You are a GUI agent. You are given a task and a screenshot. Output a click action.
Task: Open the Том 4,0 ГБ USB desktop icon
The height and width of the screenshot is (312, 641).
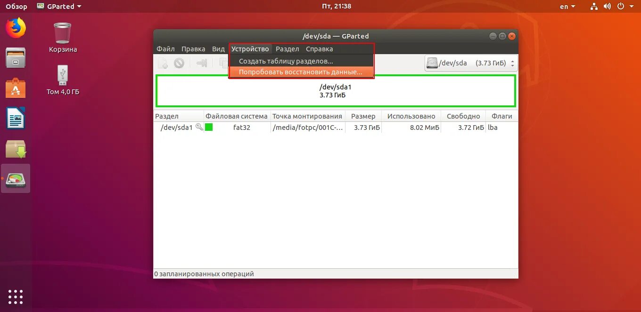63,80
